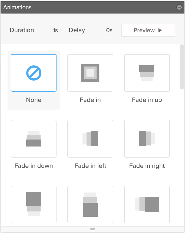Click the Fade in up label
This screenshot has height=233, width=185.
tap(147, 100)
